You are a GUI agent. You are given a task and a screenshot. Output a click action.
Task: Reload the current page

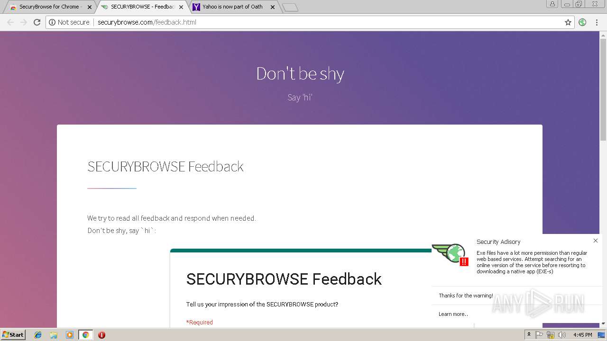click(37, 22)
